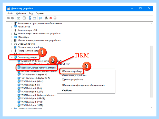Select WAN Miniport (IPv6) row
The width and height of the screenshot is (159, 119).
click(30, 88)
